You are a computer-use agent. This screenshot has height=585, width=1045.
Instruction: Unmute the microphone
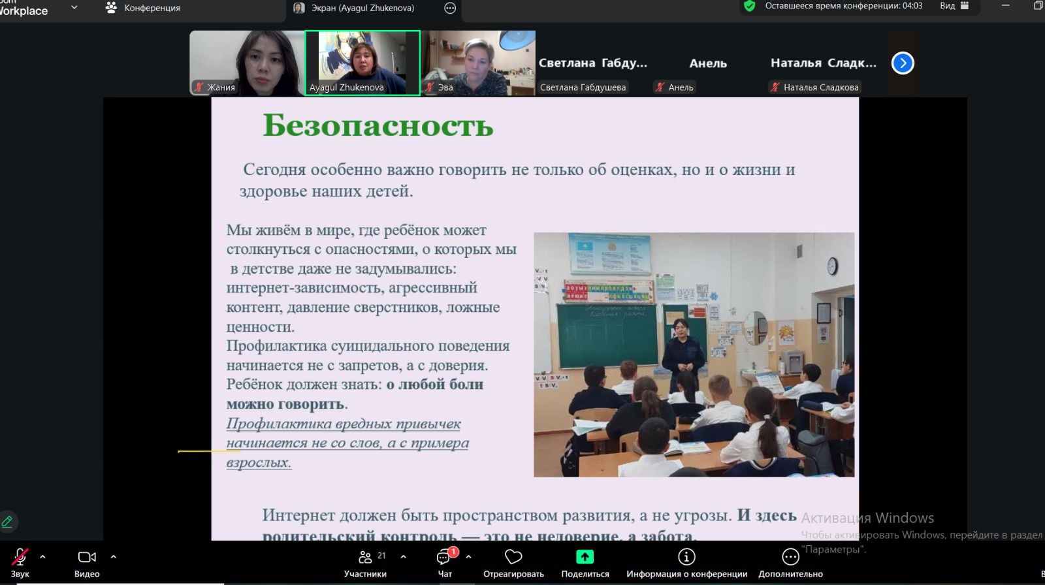coord(20,557)
